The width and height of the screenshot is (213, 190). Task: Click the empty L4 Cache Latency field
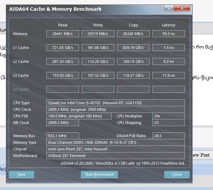[169, 89]
